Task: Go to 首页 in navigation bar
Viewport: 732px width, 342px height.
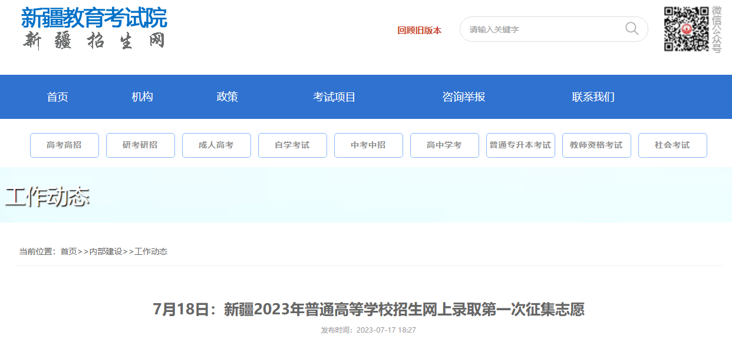Action: [58, 97]
